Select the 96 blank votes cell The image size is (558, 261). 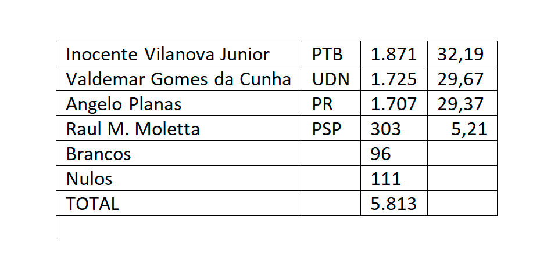click(x=394, y=153)
